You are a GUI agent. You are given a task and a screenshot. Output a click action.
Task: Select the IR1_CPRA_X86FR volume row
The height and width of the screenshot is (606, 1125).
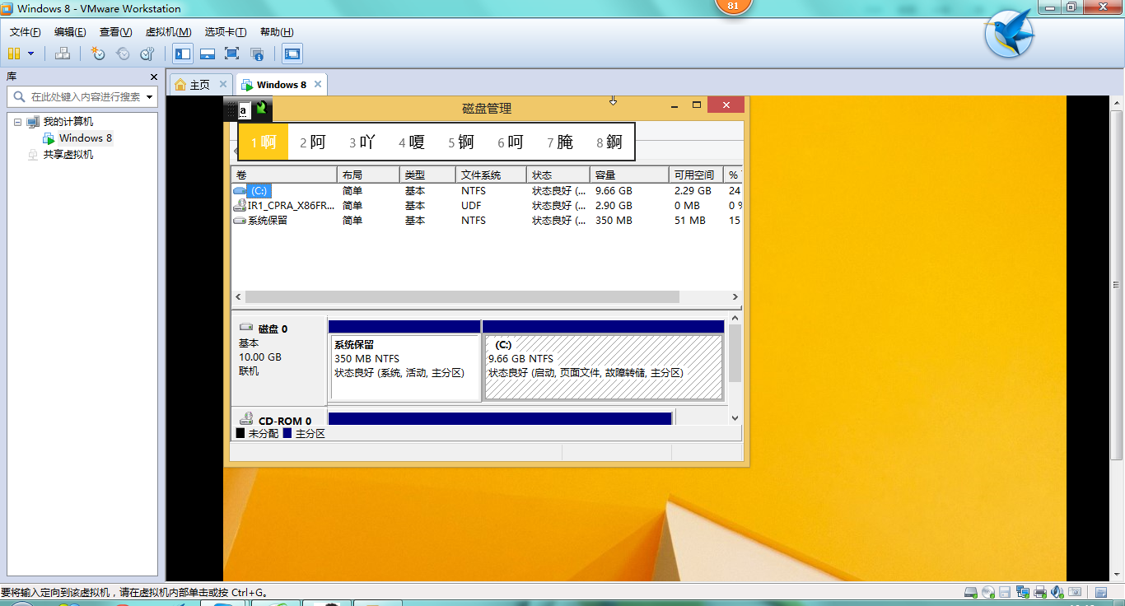pyautogui.click(x=486, y=206)
